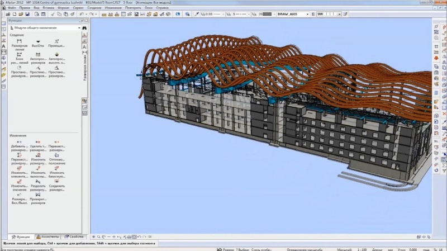
Task: Select the Изменить значение tool
Action: (x=20, y=186)
